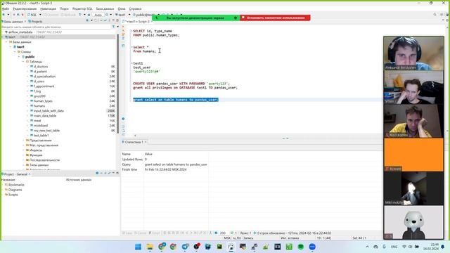Select the humans table
Screen dimensions: 450x253
click(39, 106)
